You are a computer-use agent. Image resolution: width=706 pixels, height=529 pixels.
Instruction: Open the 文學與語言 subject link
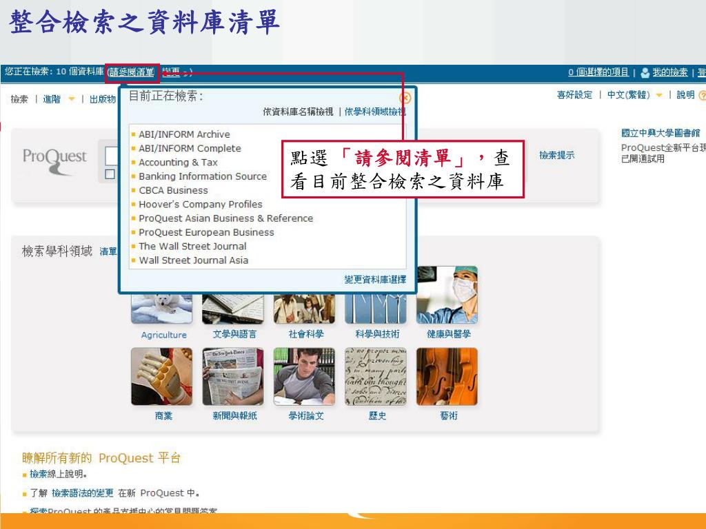click(x=234, y=334)
